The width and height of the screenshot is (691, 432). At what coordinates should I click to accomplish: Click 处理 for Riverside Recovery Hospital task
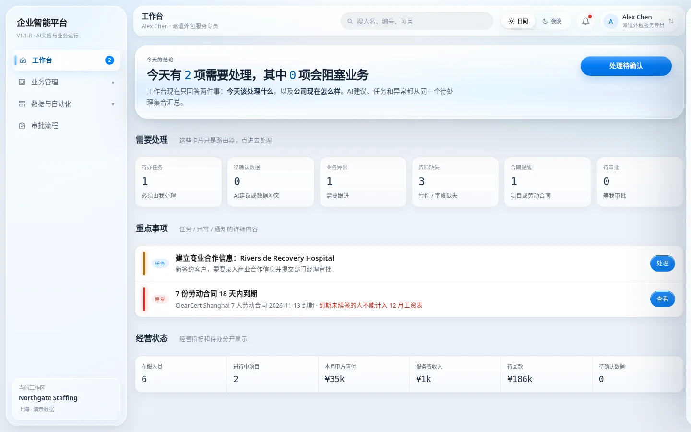[x=662, y=264]
